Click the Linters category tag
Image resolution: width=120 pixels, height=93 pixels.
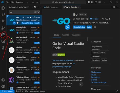coord(102,53)
